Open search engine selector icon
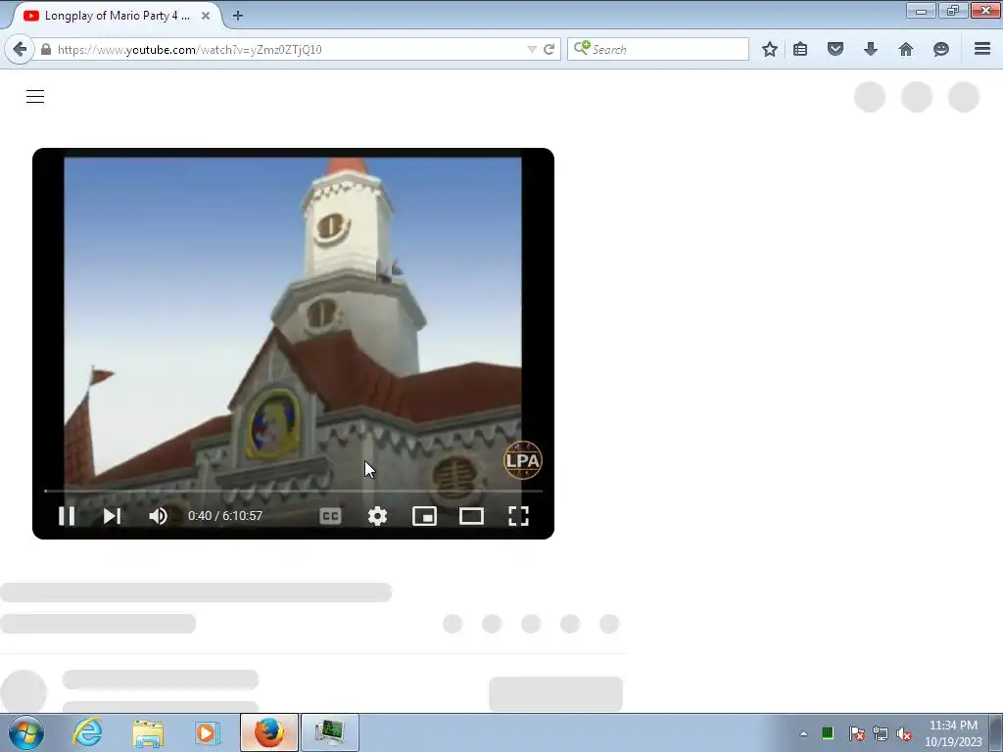Viewport: 1003px width, 752px height. [x=582, y=48]
